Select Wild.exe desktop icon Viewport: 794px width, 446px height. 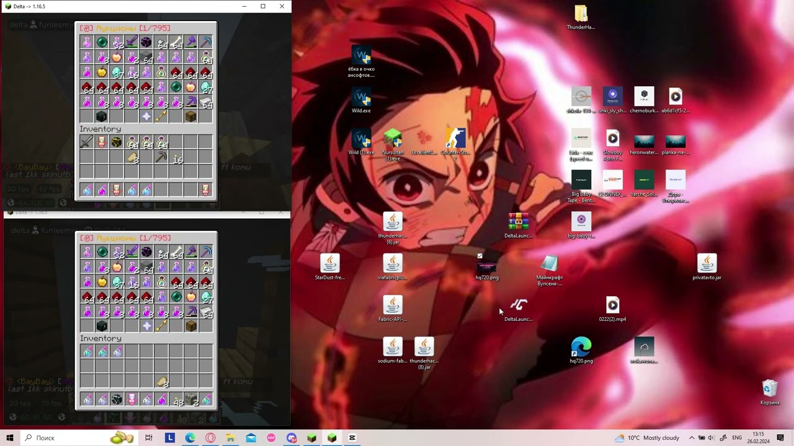[x=361, y=101]
